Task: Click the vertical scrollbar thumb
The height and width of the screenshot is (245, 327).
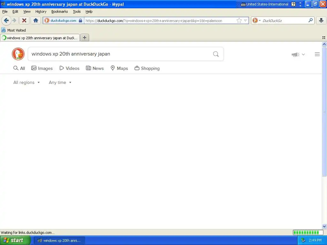Action: 324,111
